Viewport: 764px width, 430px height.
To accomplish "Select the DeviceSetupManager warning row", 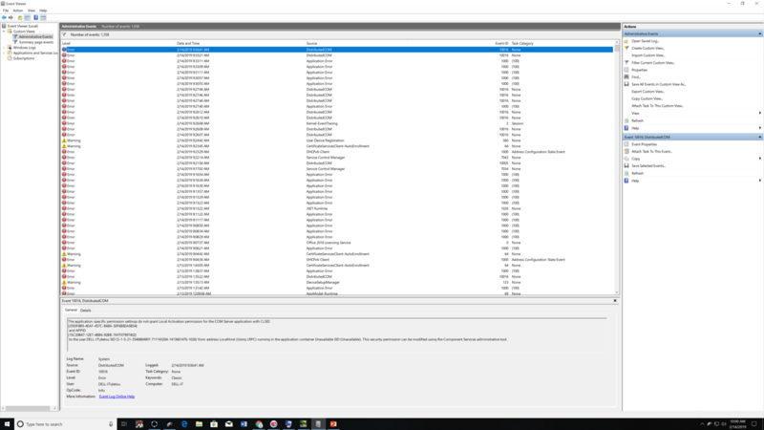I will tap(337, 282).
